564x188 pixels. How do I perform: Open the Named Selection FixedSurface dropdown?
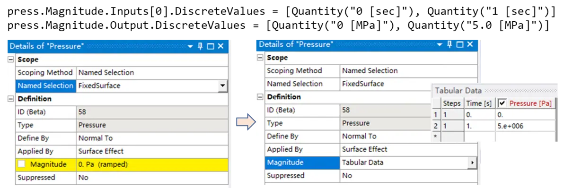223,86
